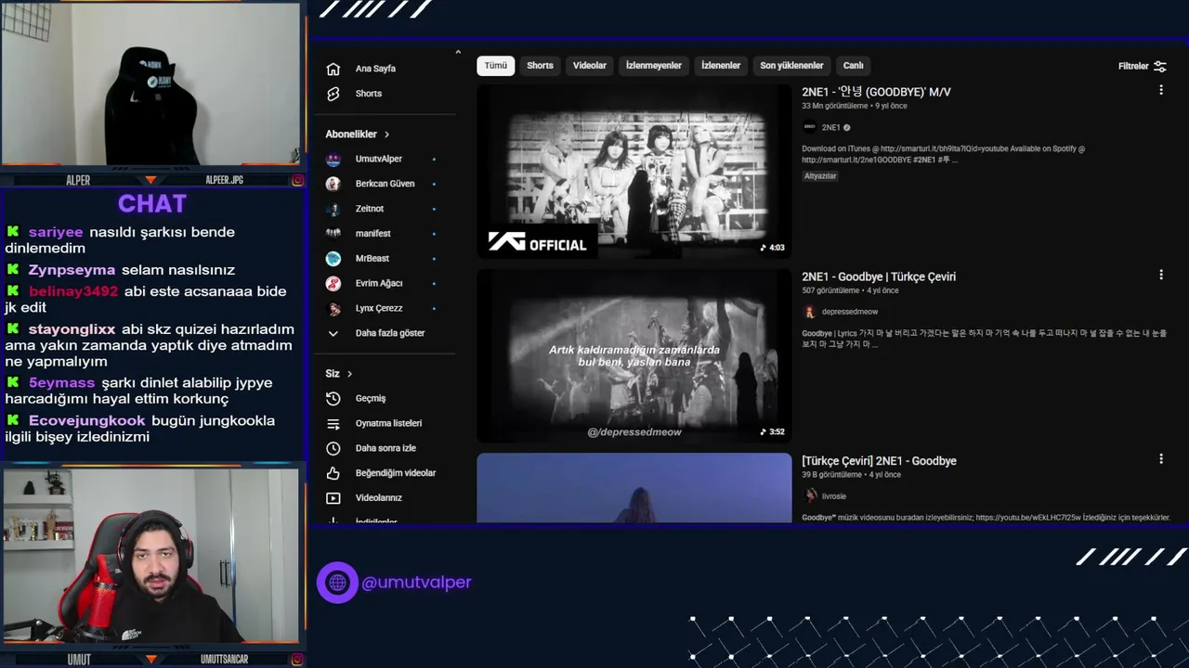Open the Filtreler button
This screenshot has height=668, width=1189.
[1143, 66]
